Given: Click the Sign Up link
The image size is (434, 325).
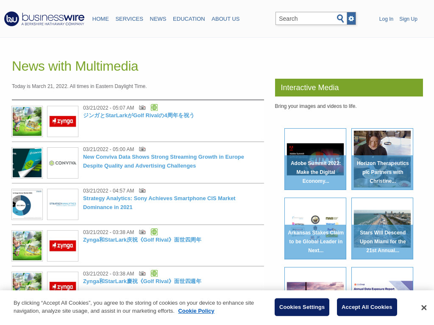Looking at the screenshot, I should (x=408, y=19).
